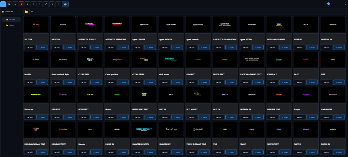The width and height of the screenshot is (348, 157).
Task: Click Add on the ERROR TEXT card
Action: pyautogui.click(x=219, y=82)
